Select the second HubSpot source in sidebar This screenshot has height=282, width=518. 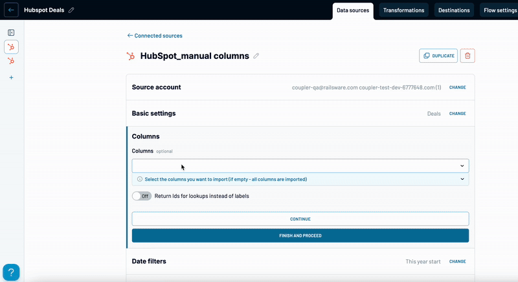(x=11, y=61)
